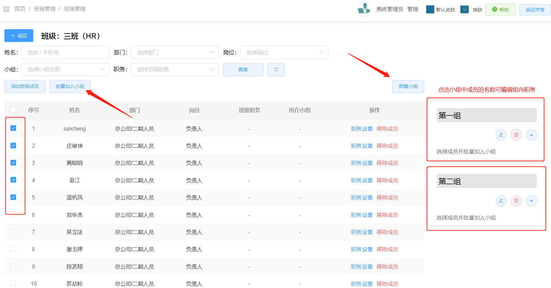Delete the 第一组 group via trash icon
The width and height of the screenshot is (551, 288).
coord(516,135)
